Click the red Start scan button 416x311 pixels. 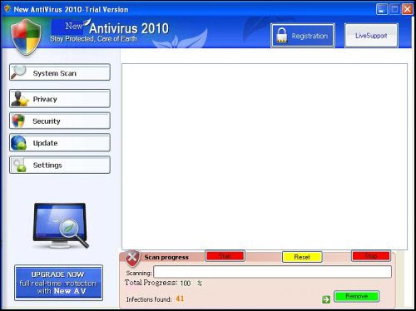[225, 255]
